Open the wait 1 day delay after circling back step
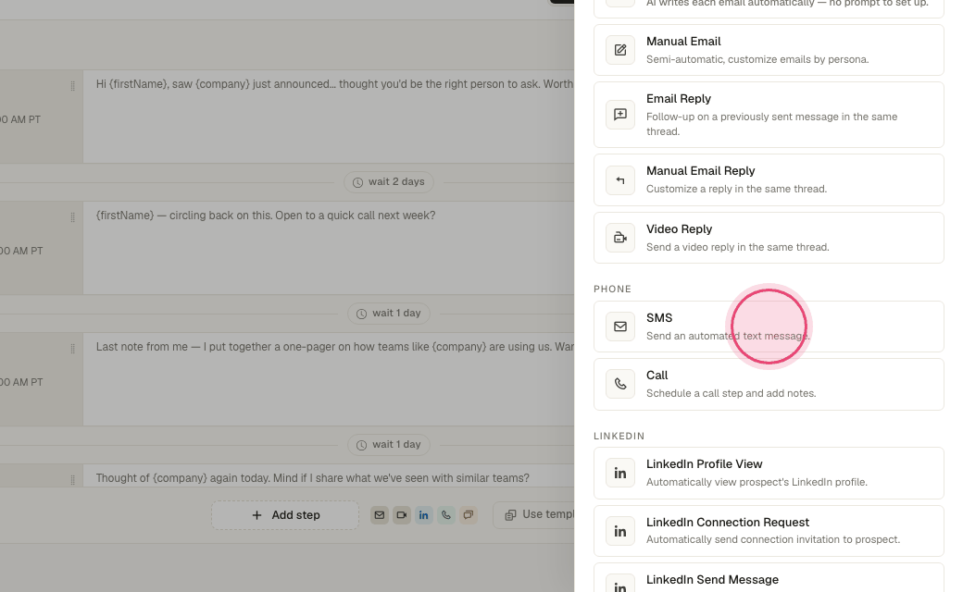The width and height of the screenshot is (963, 592). [x=389, y=314]
